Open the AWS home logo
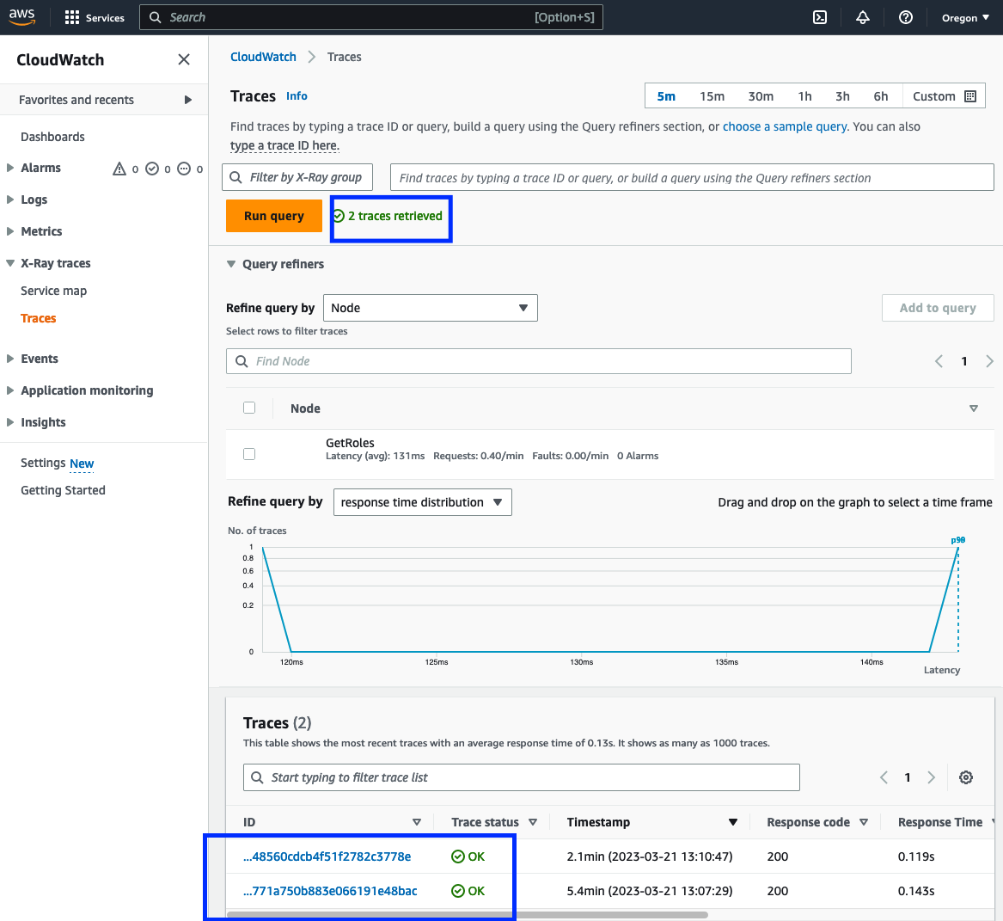 click(x=21, y=17)
